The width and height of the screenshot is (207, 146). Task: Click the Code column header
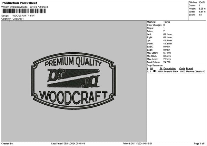click(x=182, y=69)
